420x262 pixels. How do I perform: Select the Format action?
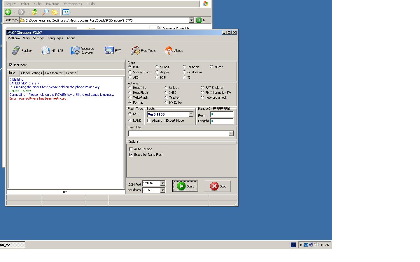pos(130,102)
